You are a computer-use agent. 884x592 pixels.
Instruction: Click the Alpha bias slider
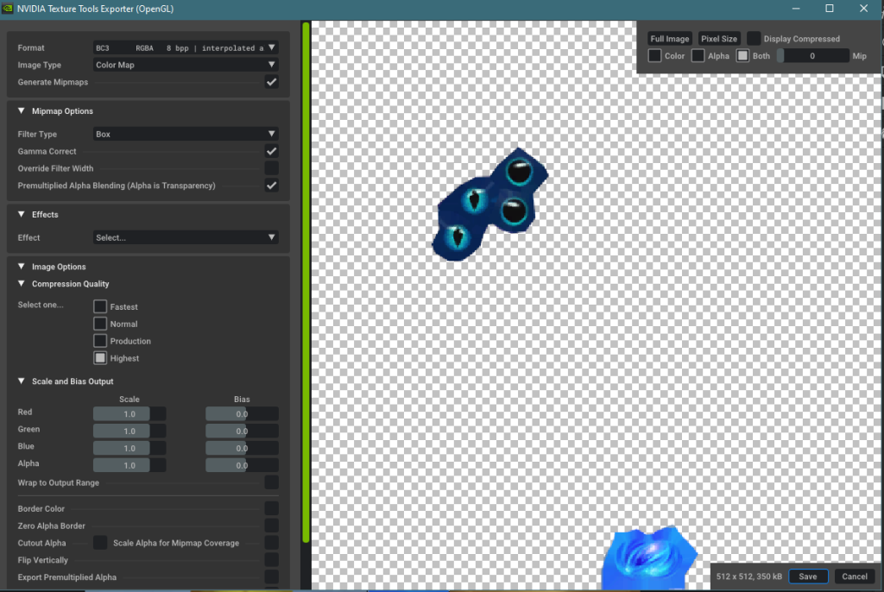[x=242, y=465]
